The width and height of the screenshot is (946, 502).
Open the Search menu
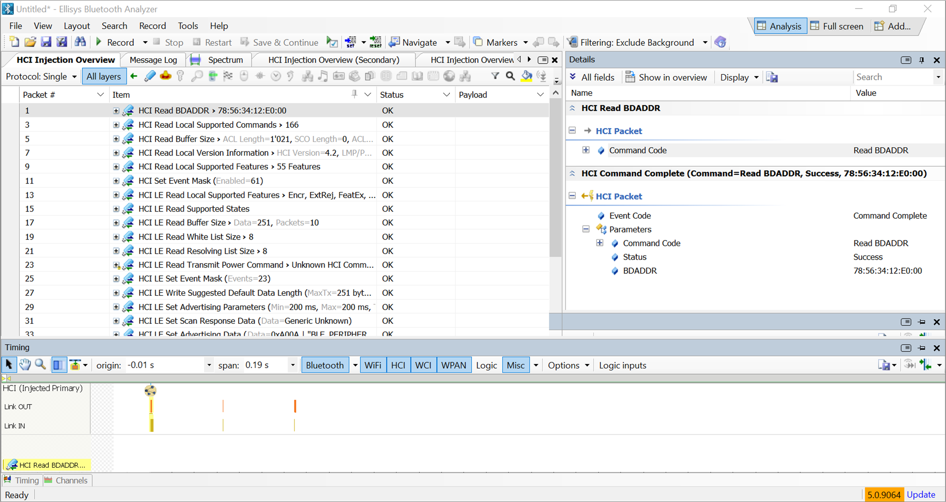[x=114, y=26]
